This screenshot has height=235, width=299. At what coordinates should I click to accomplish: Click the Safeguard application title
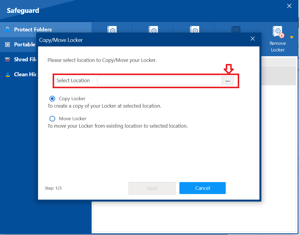pos(23,10)
